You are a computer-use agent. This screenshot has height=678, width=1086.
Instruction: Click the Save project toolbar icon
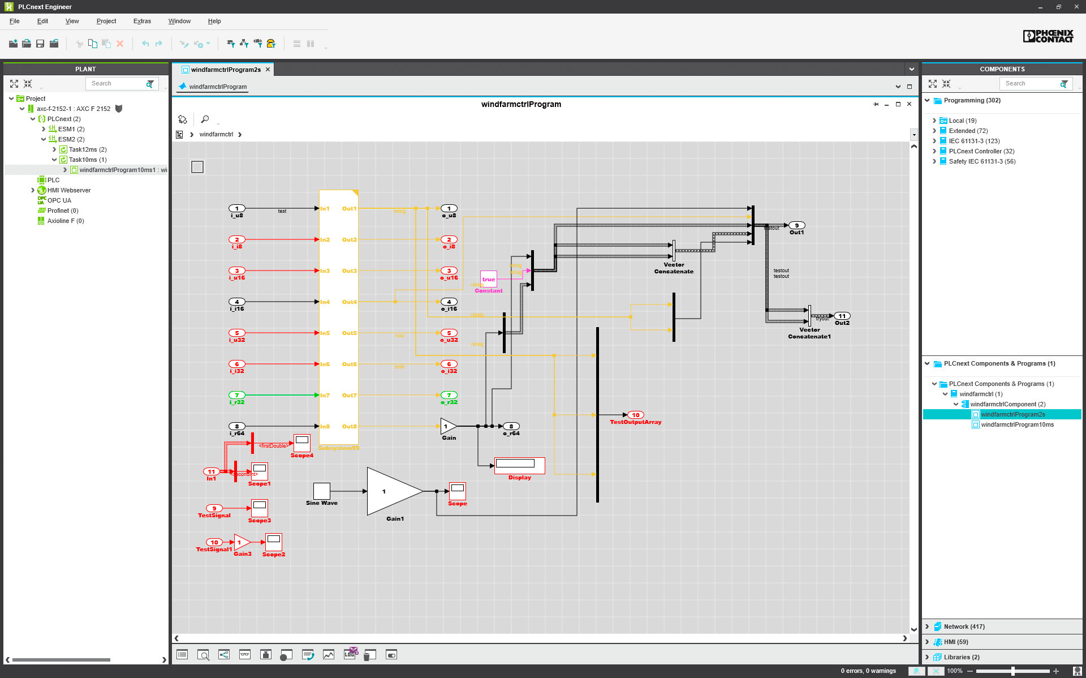[40, 44]
